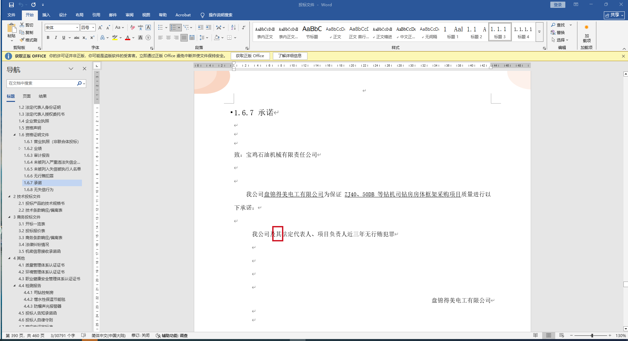Viewport: 628px width, 341px height.
Task: Click the show paragraph marks icon
Action: tap(243, 27)
